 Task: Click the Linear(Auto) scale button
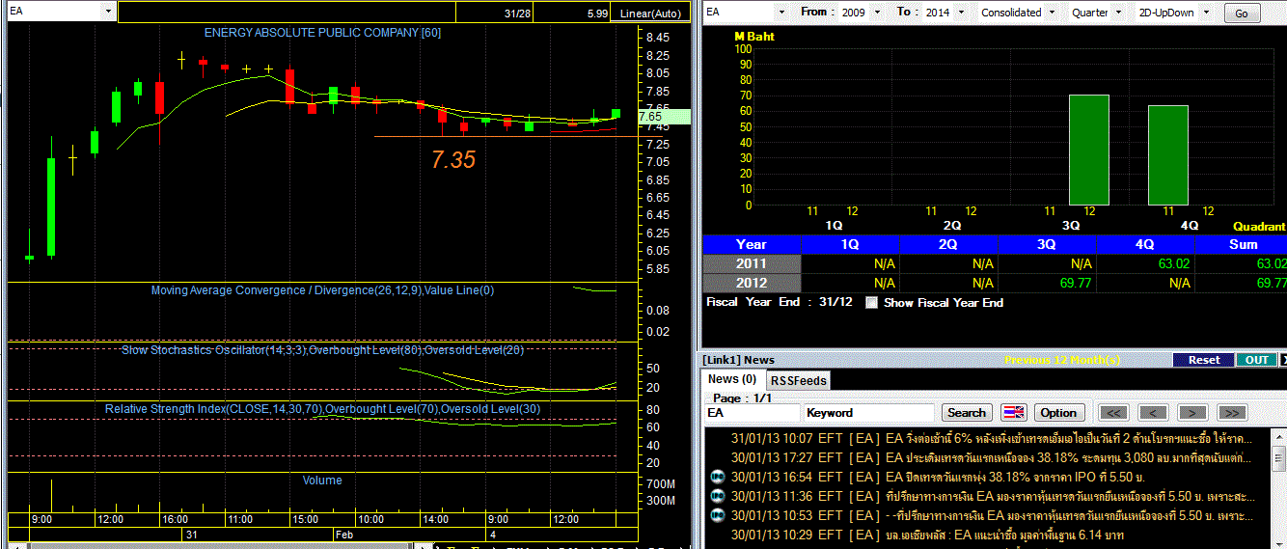(649, 13)
